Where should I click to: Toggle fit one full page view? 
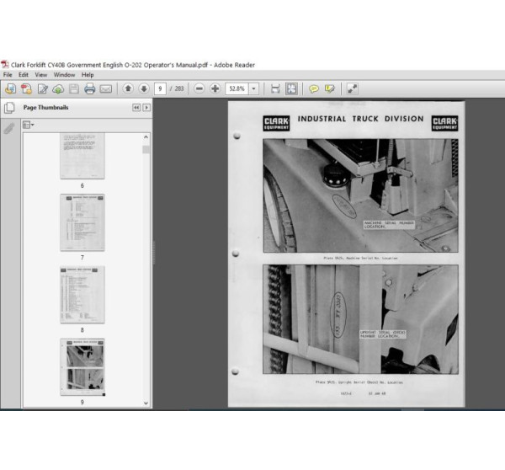click(291, 88)
